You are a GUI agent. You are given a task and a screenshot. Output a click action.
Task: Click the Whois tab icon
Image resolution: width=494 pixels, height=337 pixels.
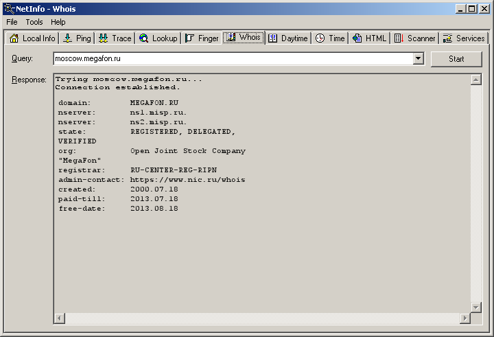pos(231,37)
